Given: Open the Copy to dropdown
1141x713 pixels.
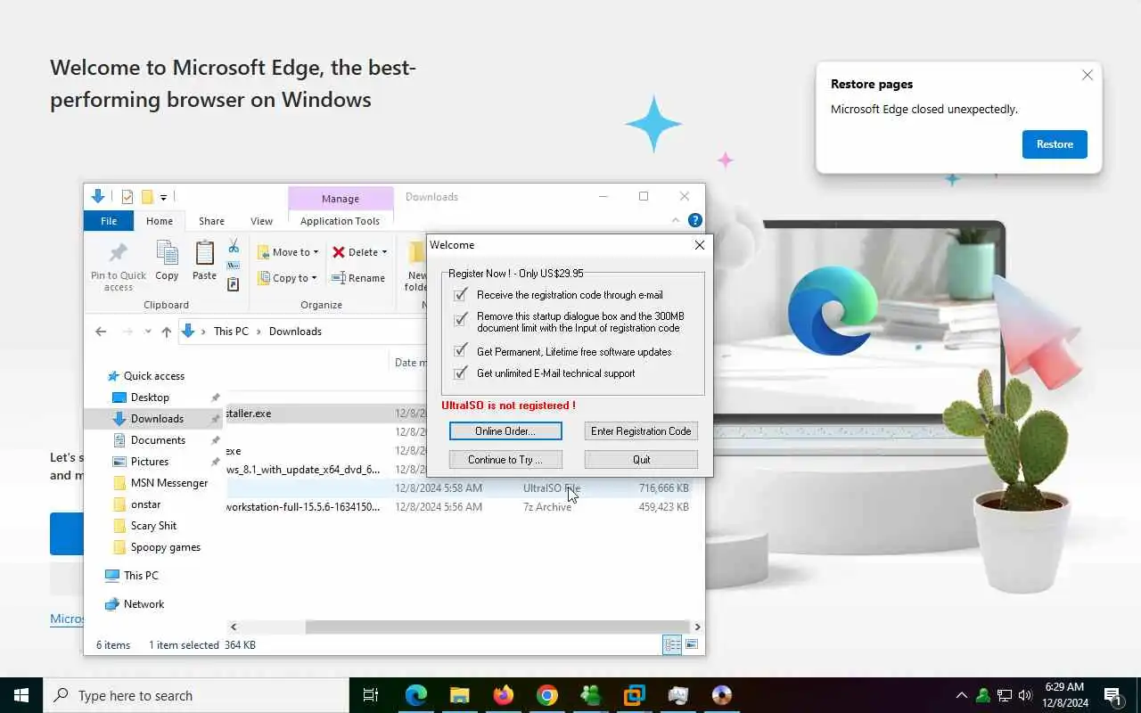Looking at the screenshot, I should [288, 278].
